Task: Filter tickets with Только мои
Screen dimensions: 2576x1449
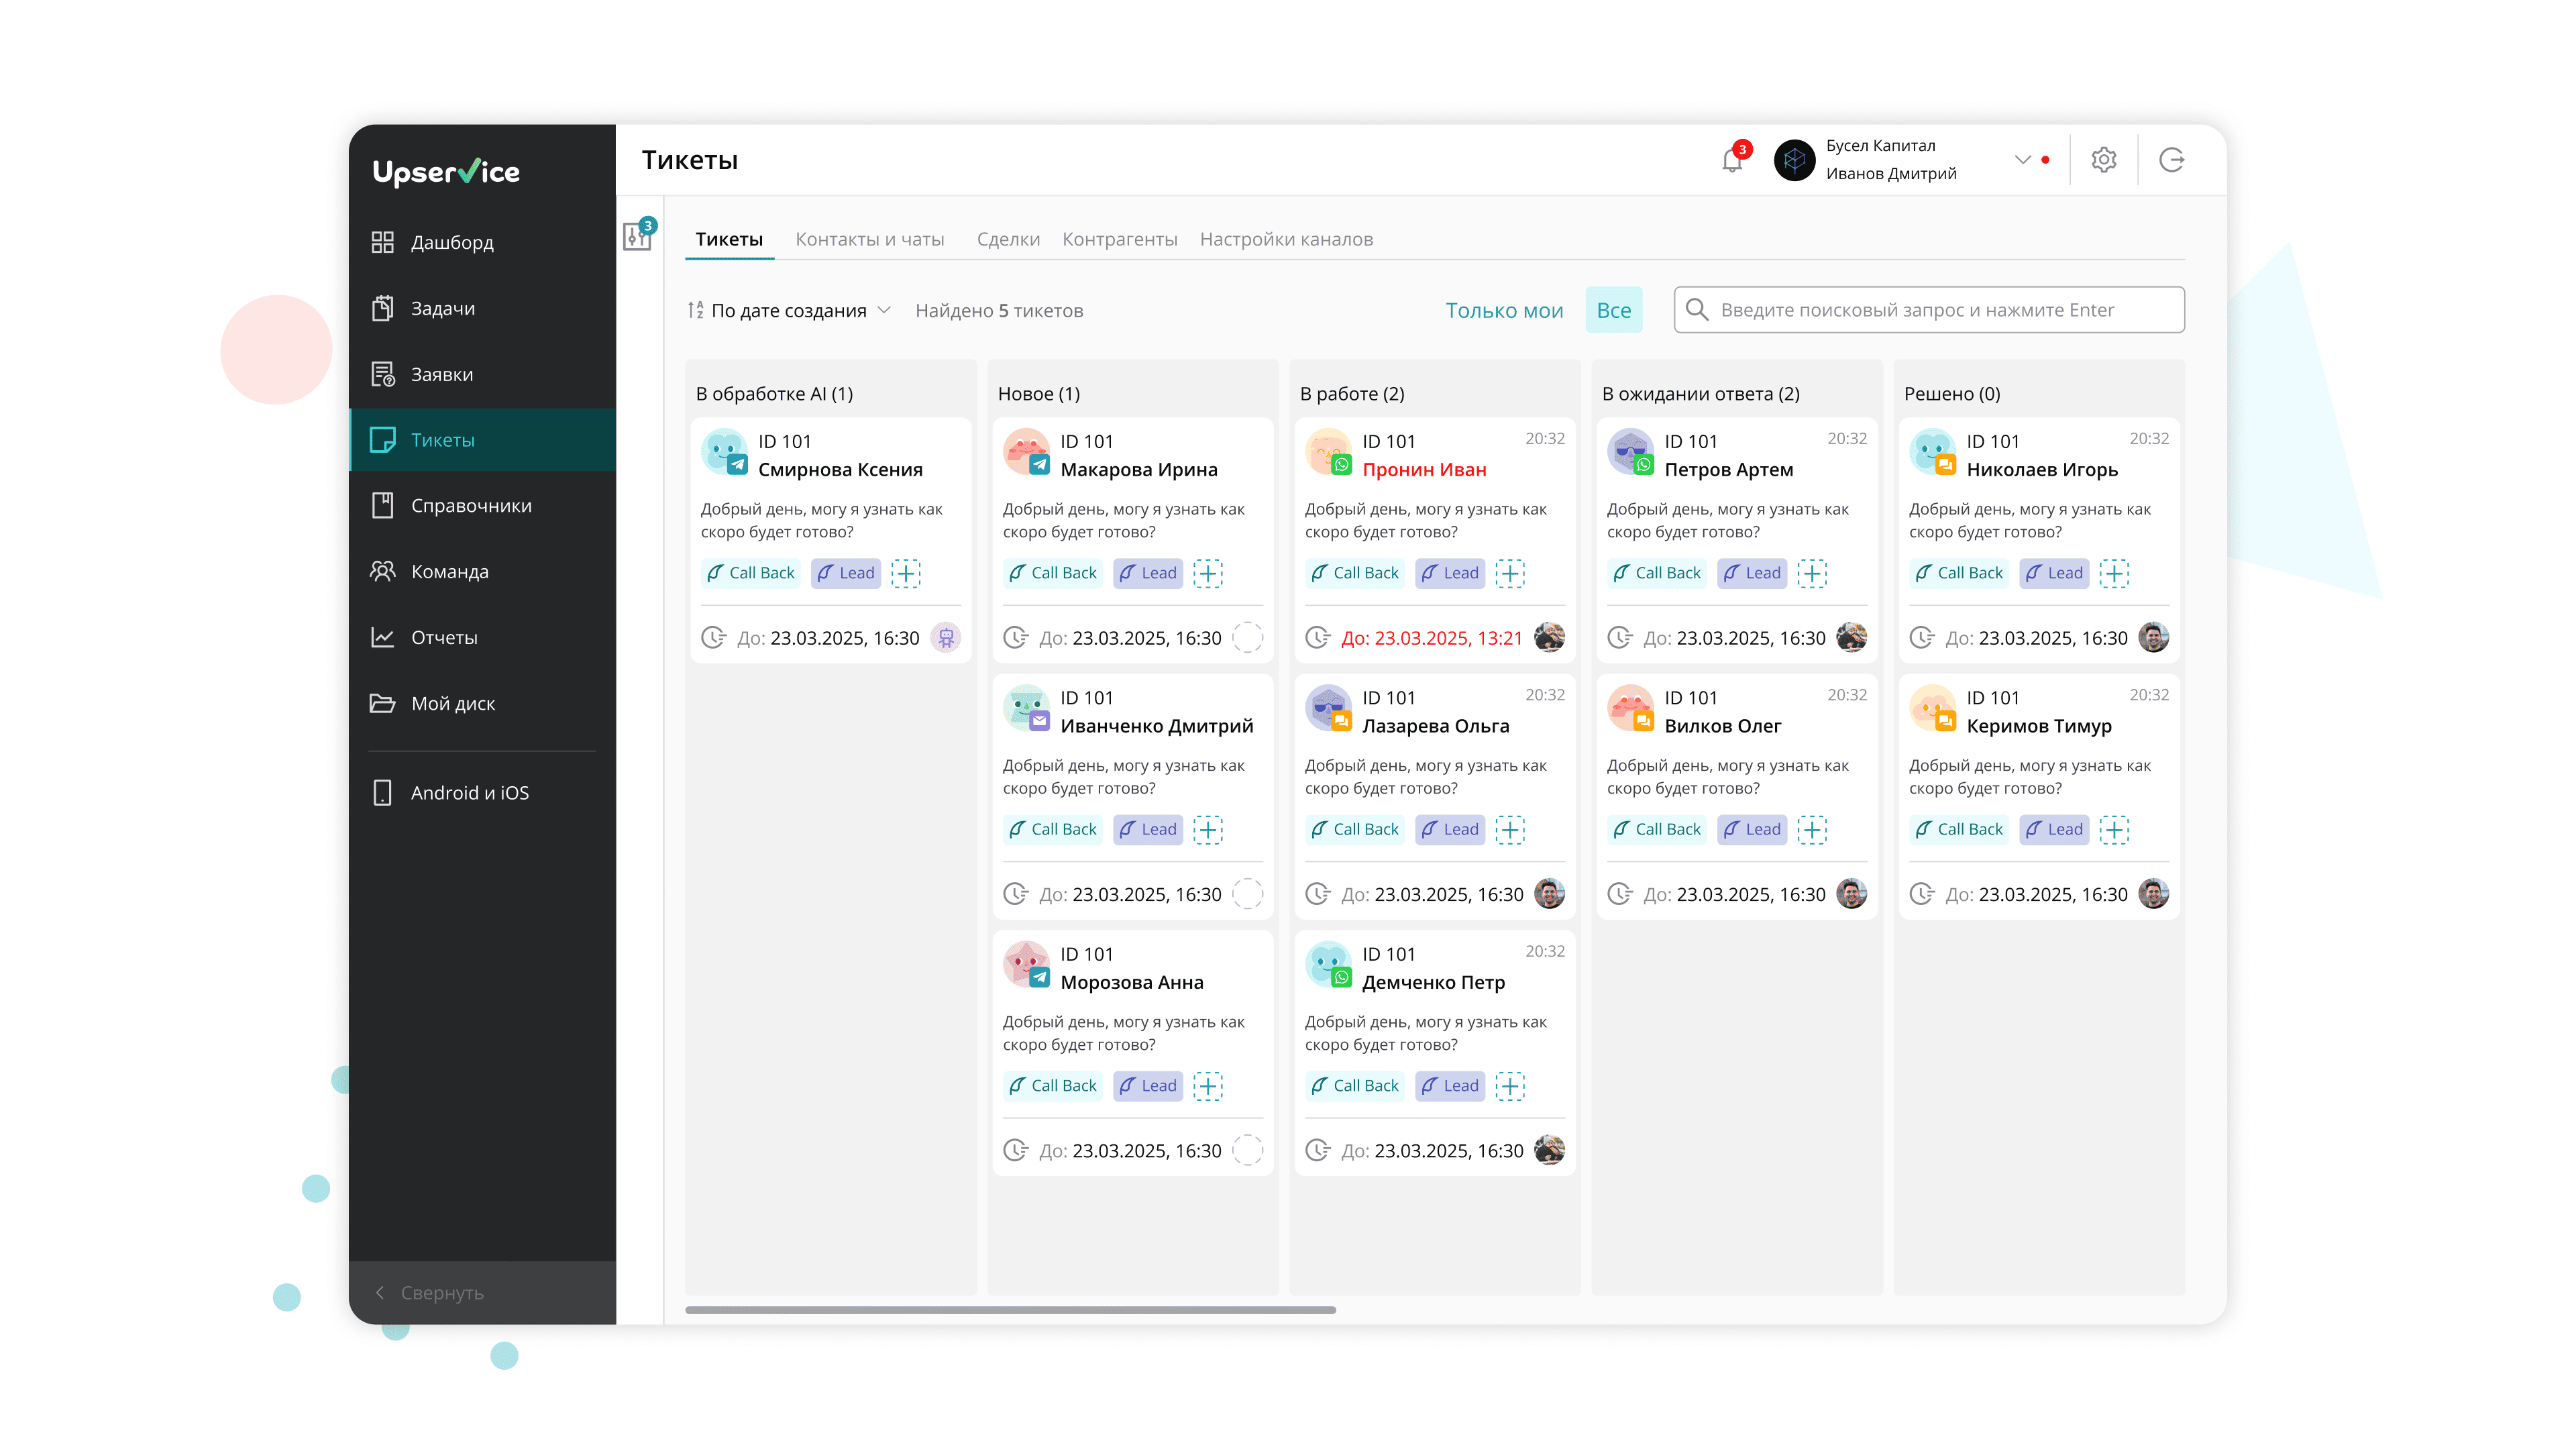Action: (1504, 311)
